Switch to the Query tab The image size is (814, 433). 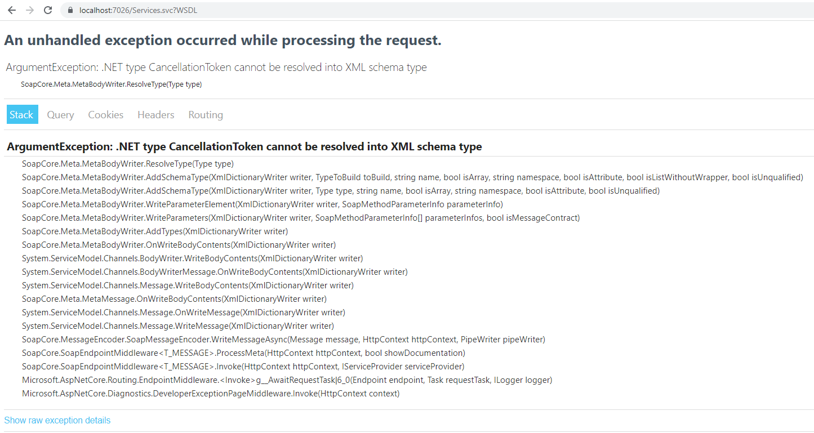click(60, 114)
